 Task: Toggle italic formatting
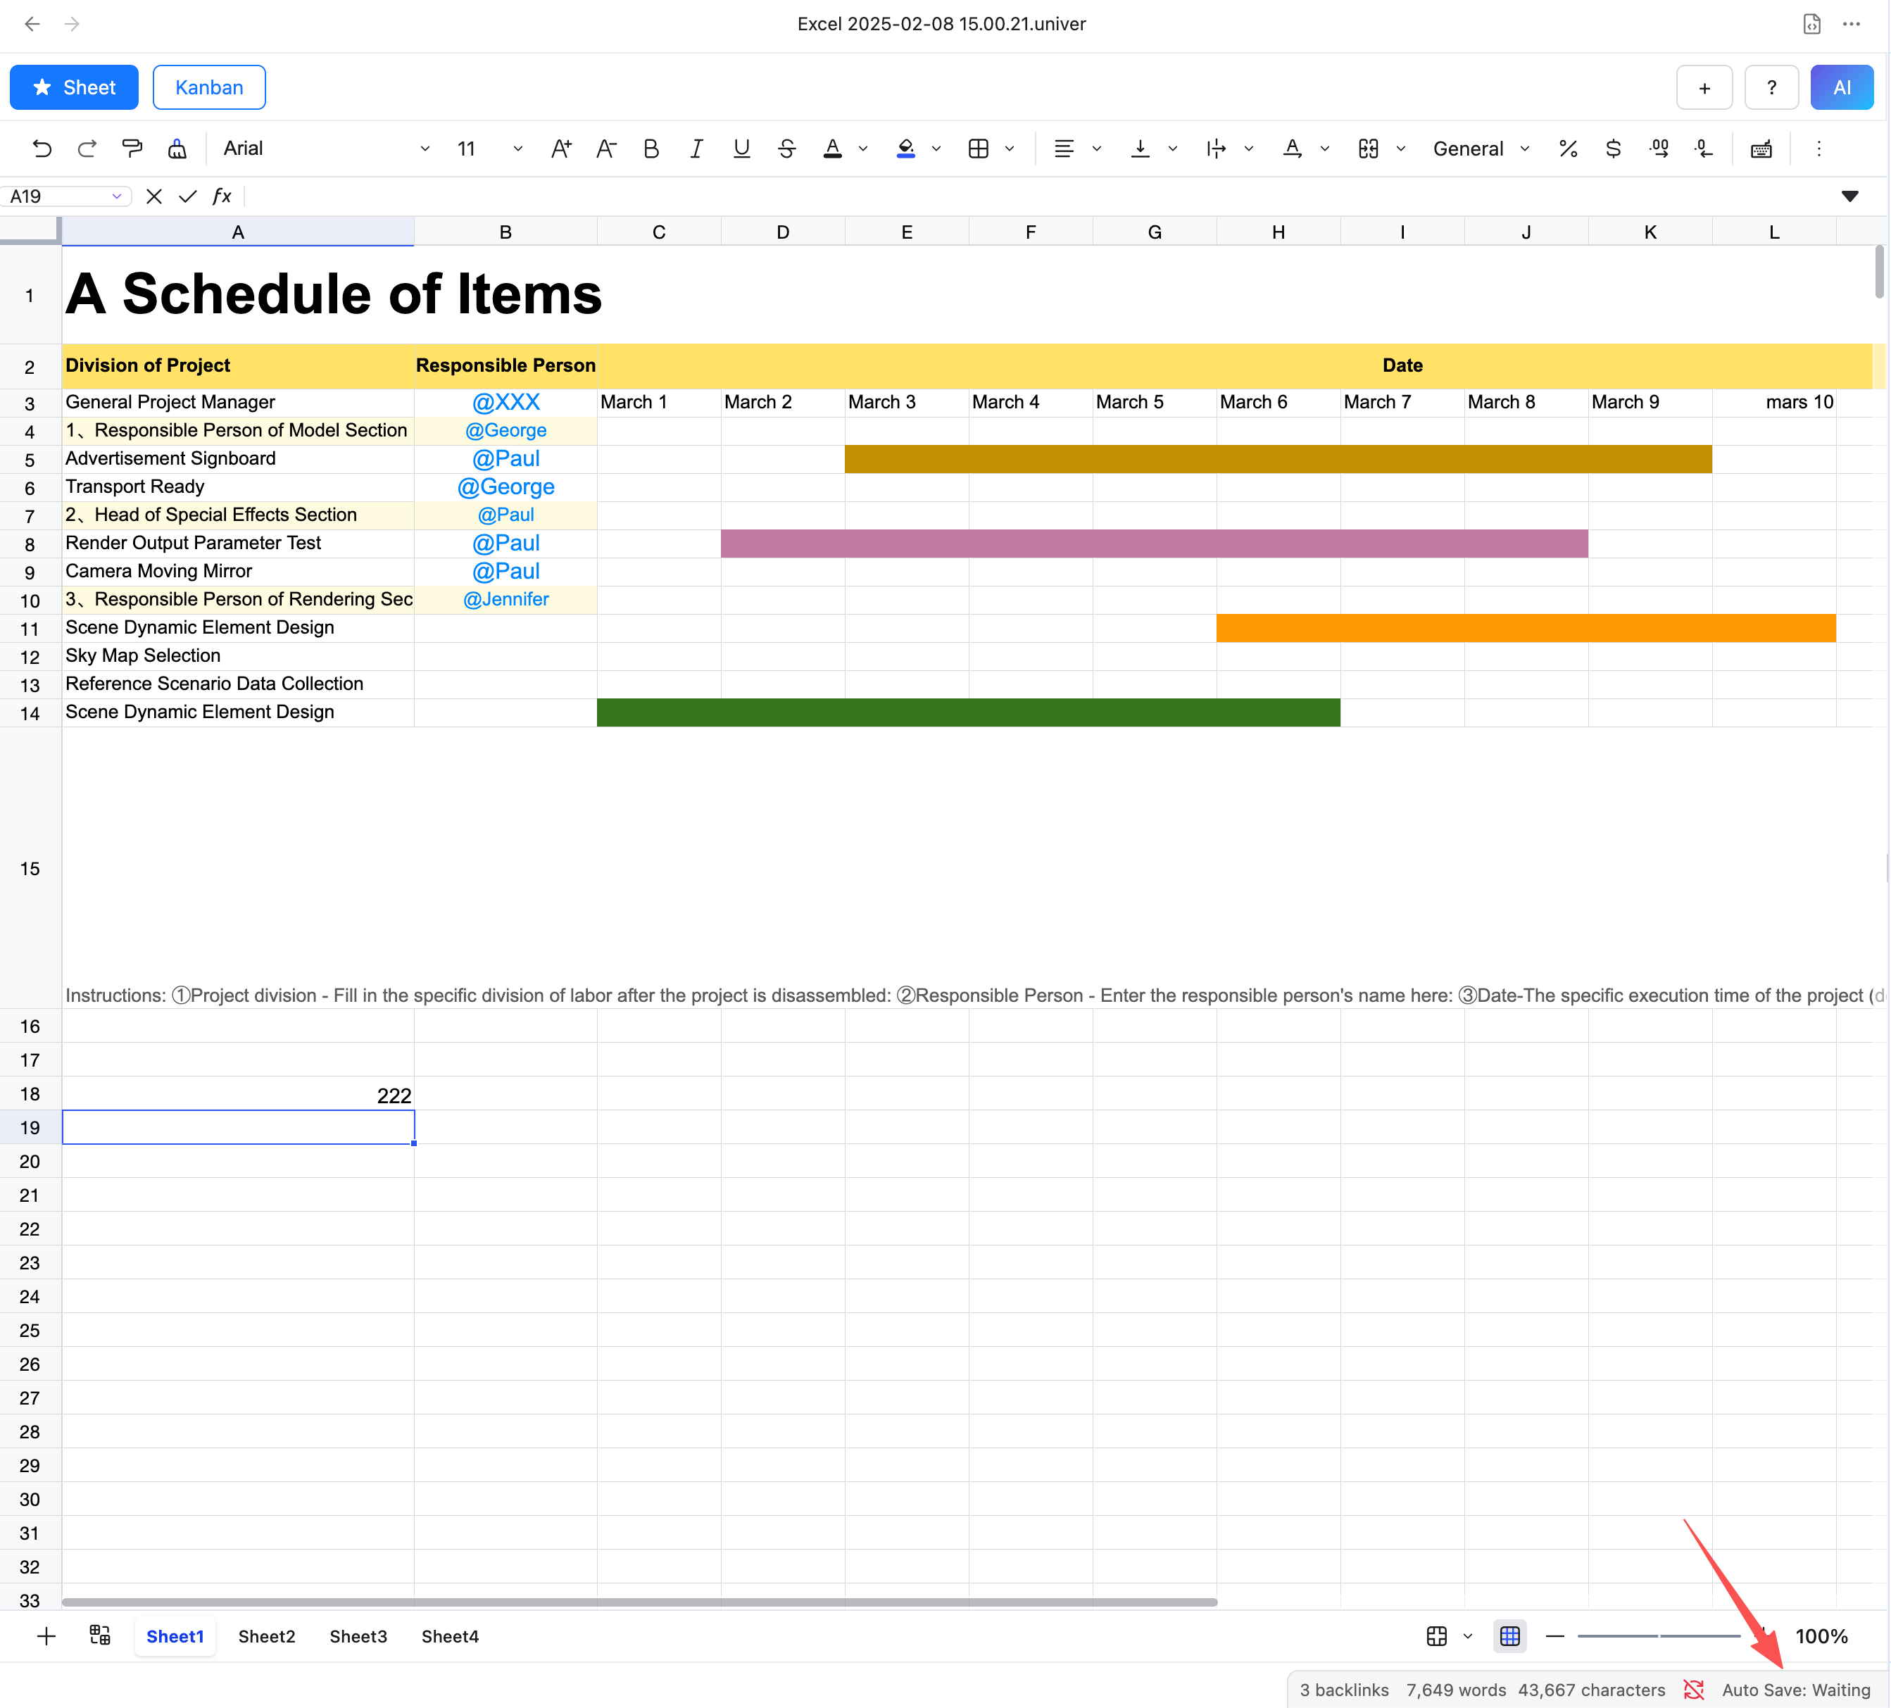[x=696, y=148]
